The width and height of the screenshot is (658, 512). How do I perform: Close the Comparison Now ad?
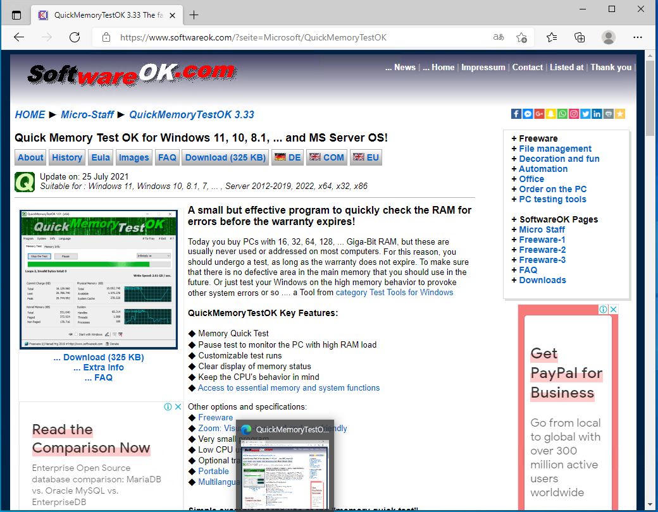click(x=178, y=406)
